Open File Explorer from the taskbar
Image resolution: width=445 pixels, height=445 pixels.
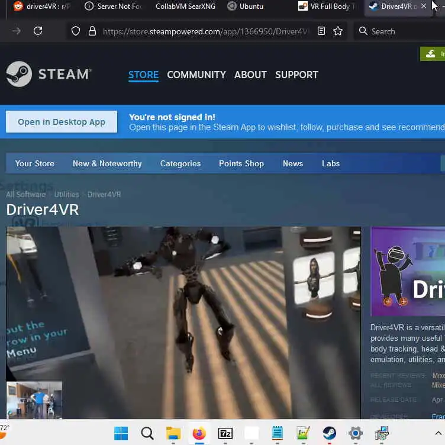click(173, 433)
